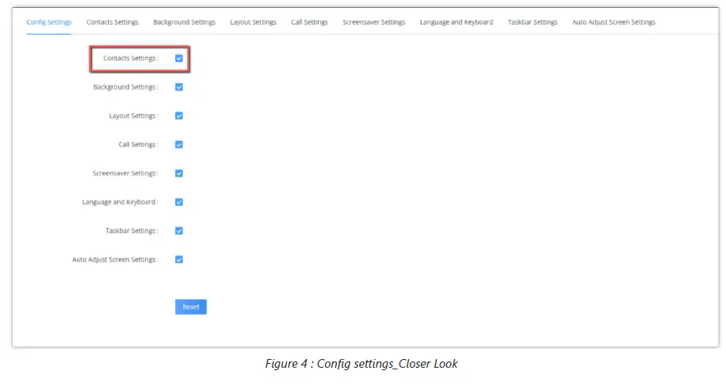Open the Call Settings tab
Image resolution: width=726 pixels, height=386 pixels.
[x=309, y=22]
